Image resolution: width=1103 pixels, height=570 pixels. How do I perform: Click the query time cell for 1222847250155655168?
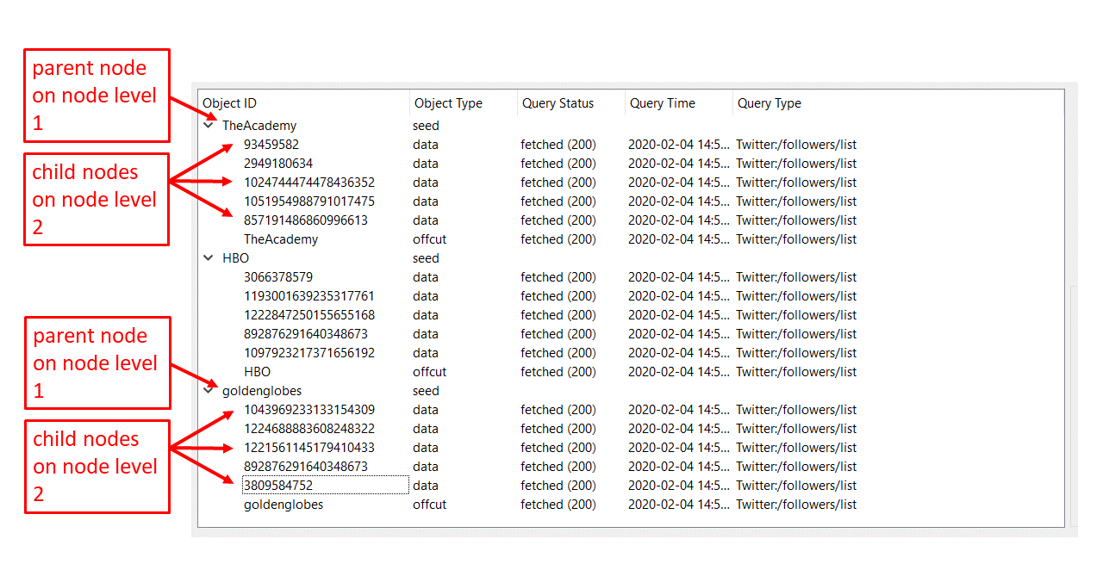pos(678,315)
